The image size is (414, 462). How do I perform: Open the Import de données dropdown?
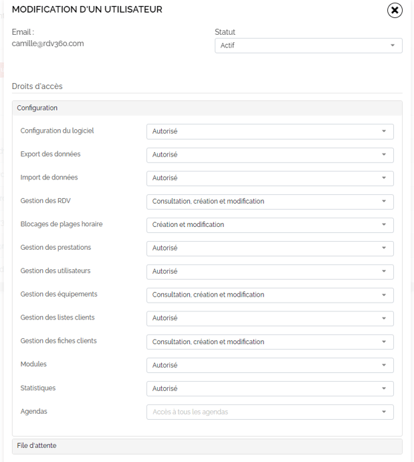pos(270,178)
